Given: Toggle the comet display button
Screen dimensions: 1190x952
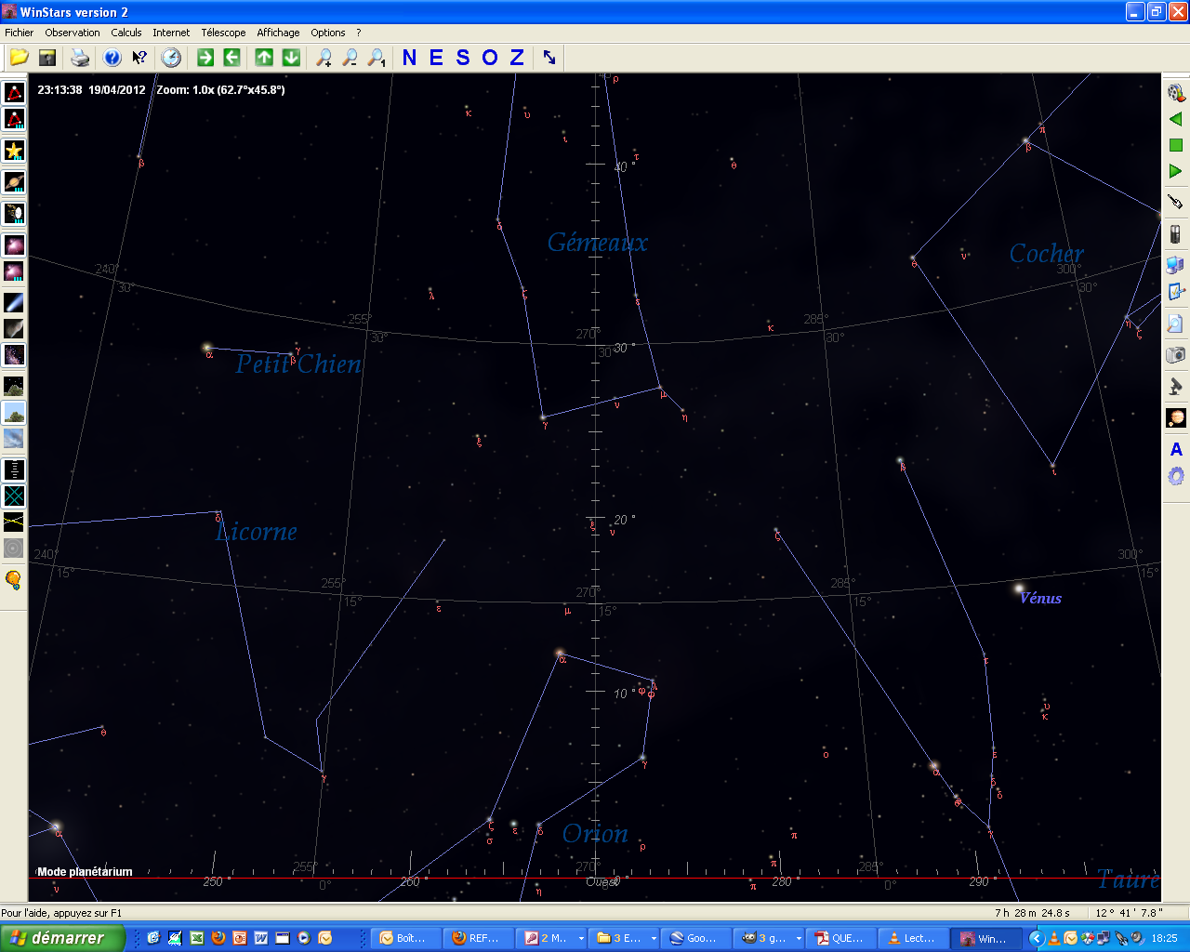Looking at the screenshot, I should (x=14, y=302).
